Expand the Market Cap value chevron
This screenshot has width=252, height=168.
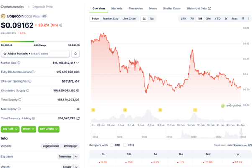point(78,63)
